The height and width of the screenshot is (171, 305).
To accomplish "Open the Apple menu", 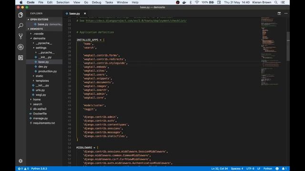I will (21, 2).
